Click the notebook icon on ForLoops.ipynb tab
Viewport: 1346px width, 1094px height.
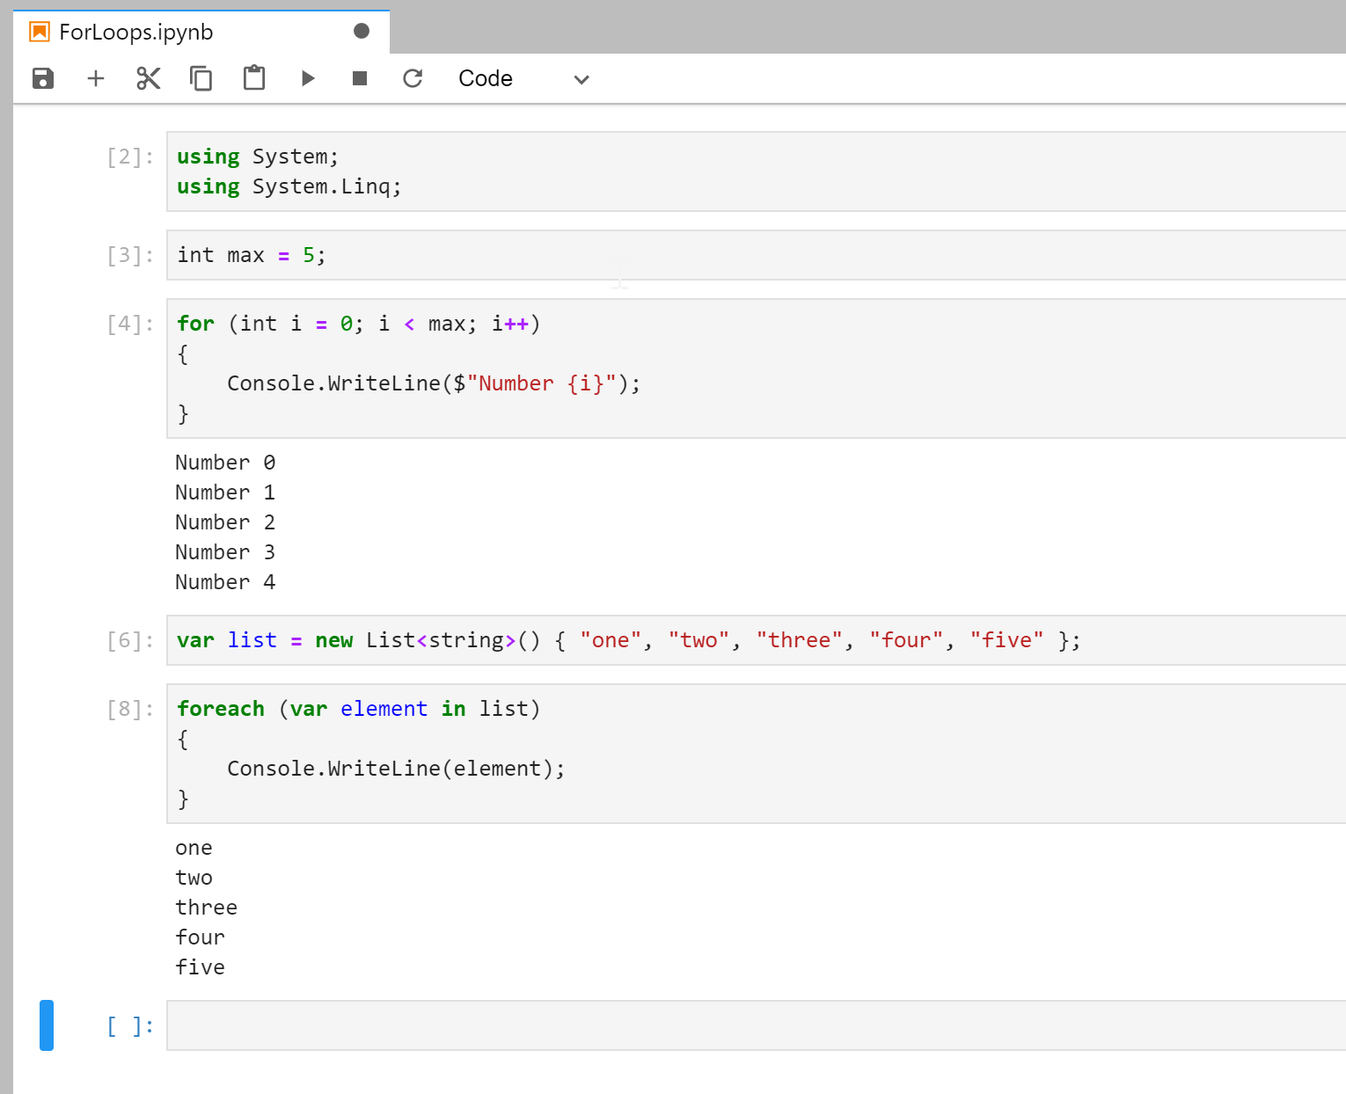pos(40,33)
